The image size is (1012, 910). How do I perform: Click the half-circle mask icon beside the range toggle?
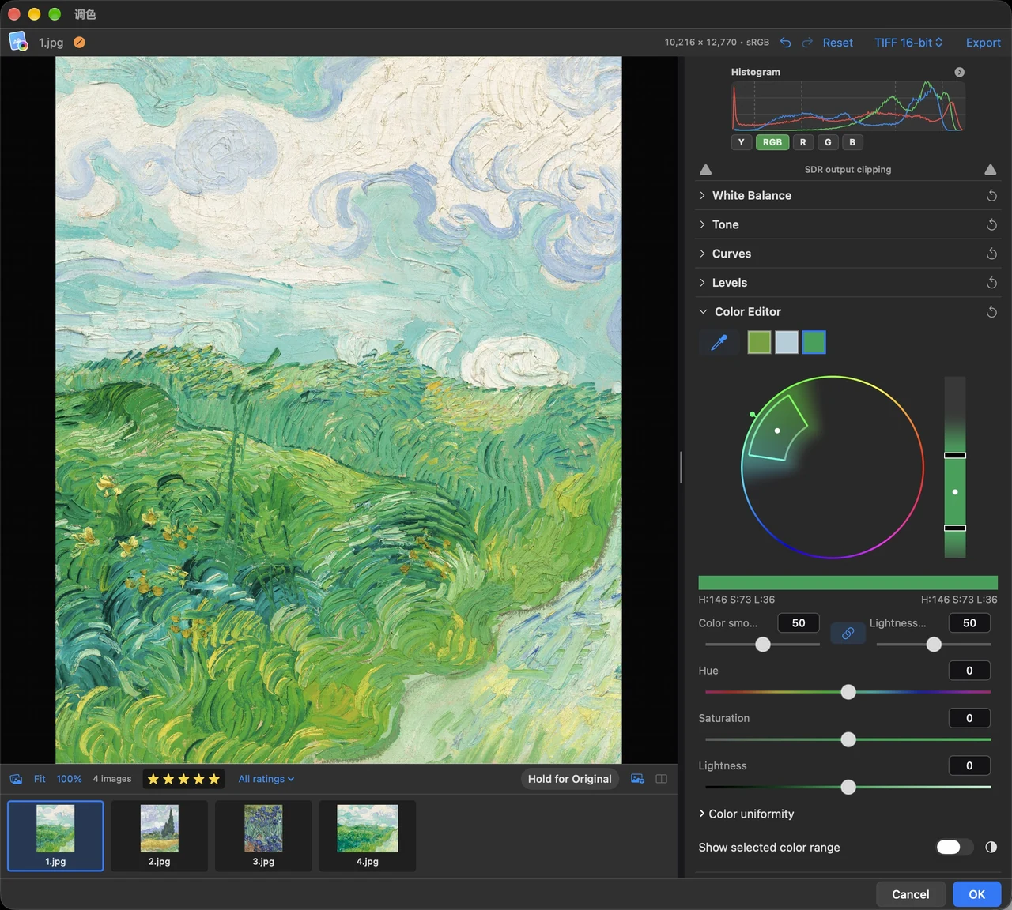(x=991, y=848)
